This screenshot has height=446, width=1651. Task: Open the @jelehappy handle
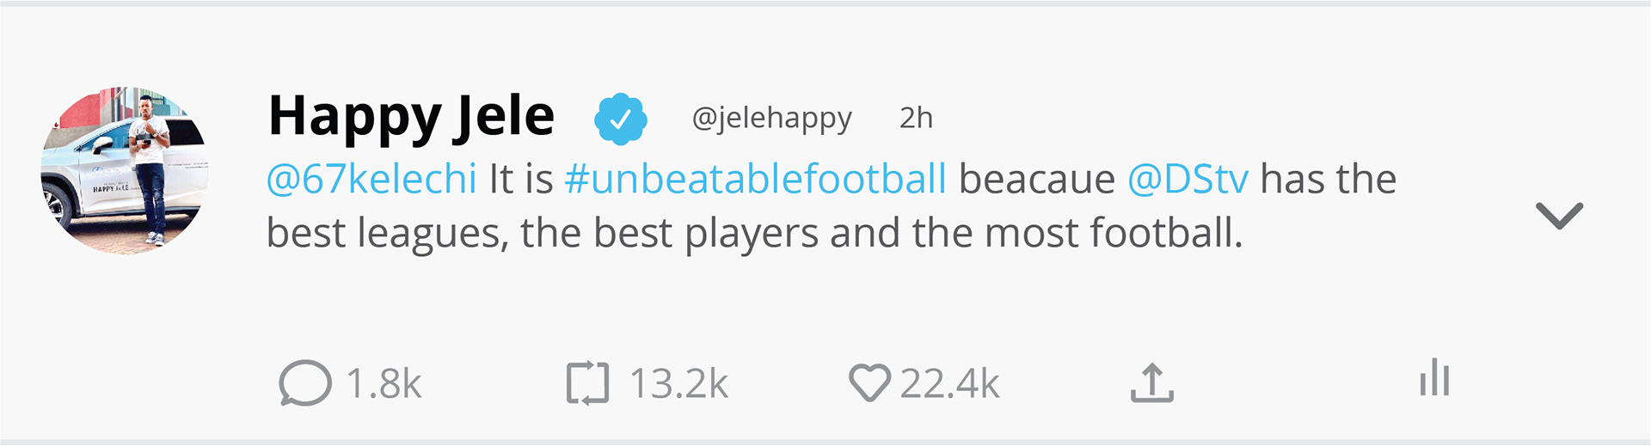point(771,118)
